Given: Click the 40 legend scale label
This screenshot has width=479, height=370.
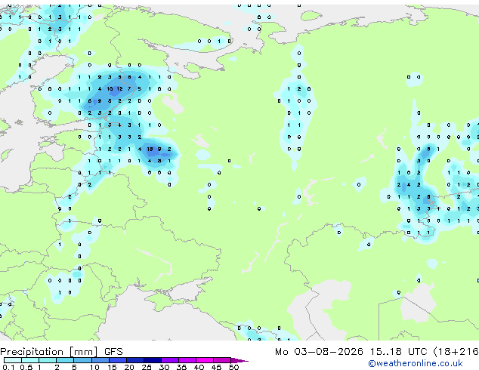Looking at the screenshot, I should [199, 367].
